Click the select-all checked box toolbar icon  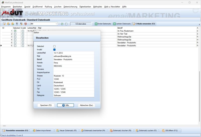tap(62, 24)
